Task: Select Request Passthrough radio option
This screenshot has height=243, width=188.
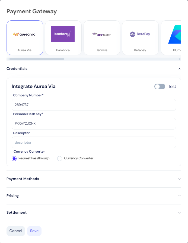Action: click(14, 159)
